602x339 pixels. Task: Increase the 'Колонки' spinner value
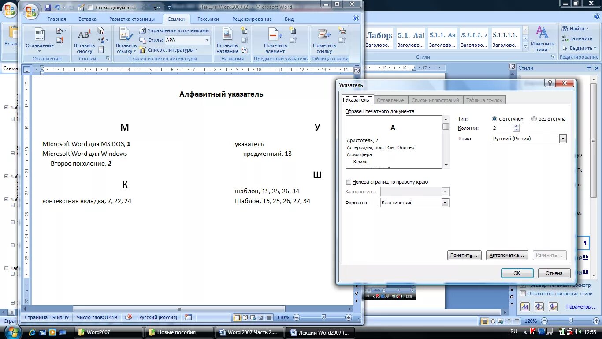517,126
